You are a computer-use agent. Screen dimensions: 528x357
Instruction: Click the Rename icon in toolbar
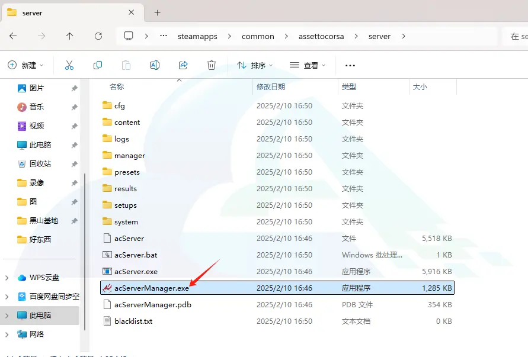pos(155,65)
